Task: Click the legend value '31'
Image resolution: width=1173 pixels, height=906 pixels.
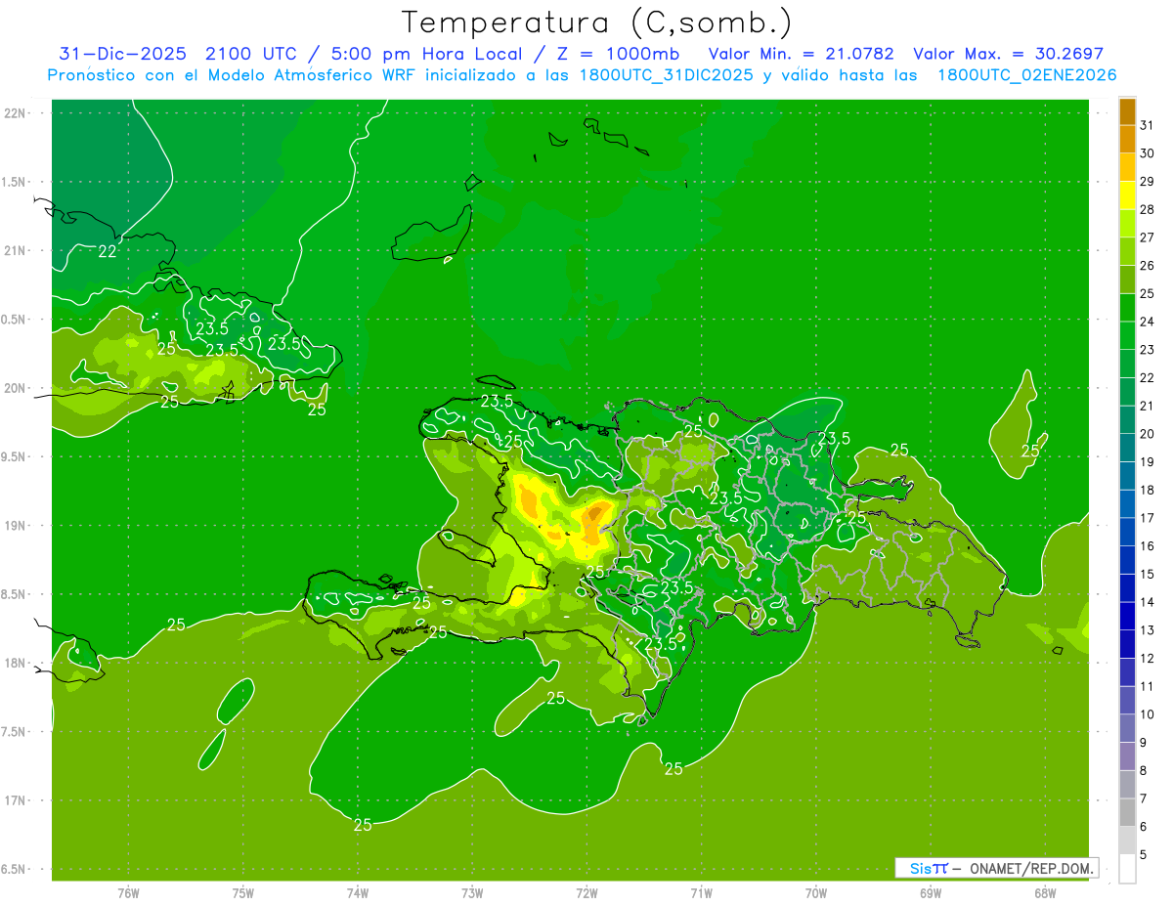Action: coord(1148,125)
